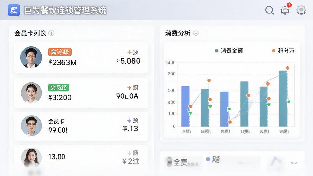313x176 pixels.
Task: Click the 90L0A value
Action: (x=127, y=96)
